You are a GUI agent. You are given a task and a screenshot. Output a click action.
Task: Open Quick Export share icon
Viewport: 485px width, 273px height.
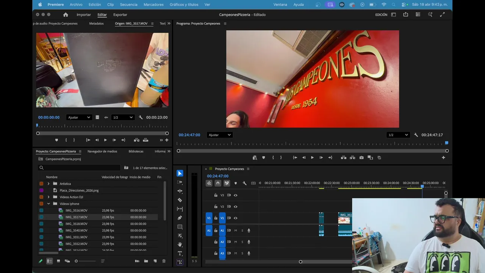point(406,15)
